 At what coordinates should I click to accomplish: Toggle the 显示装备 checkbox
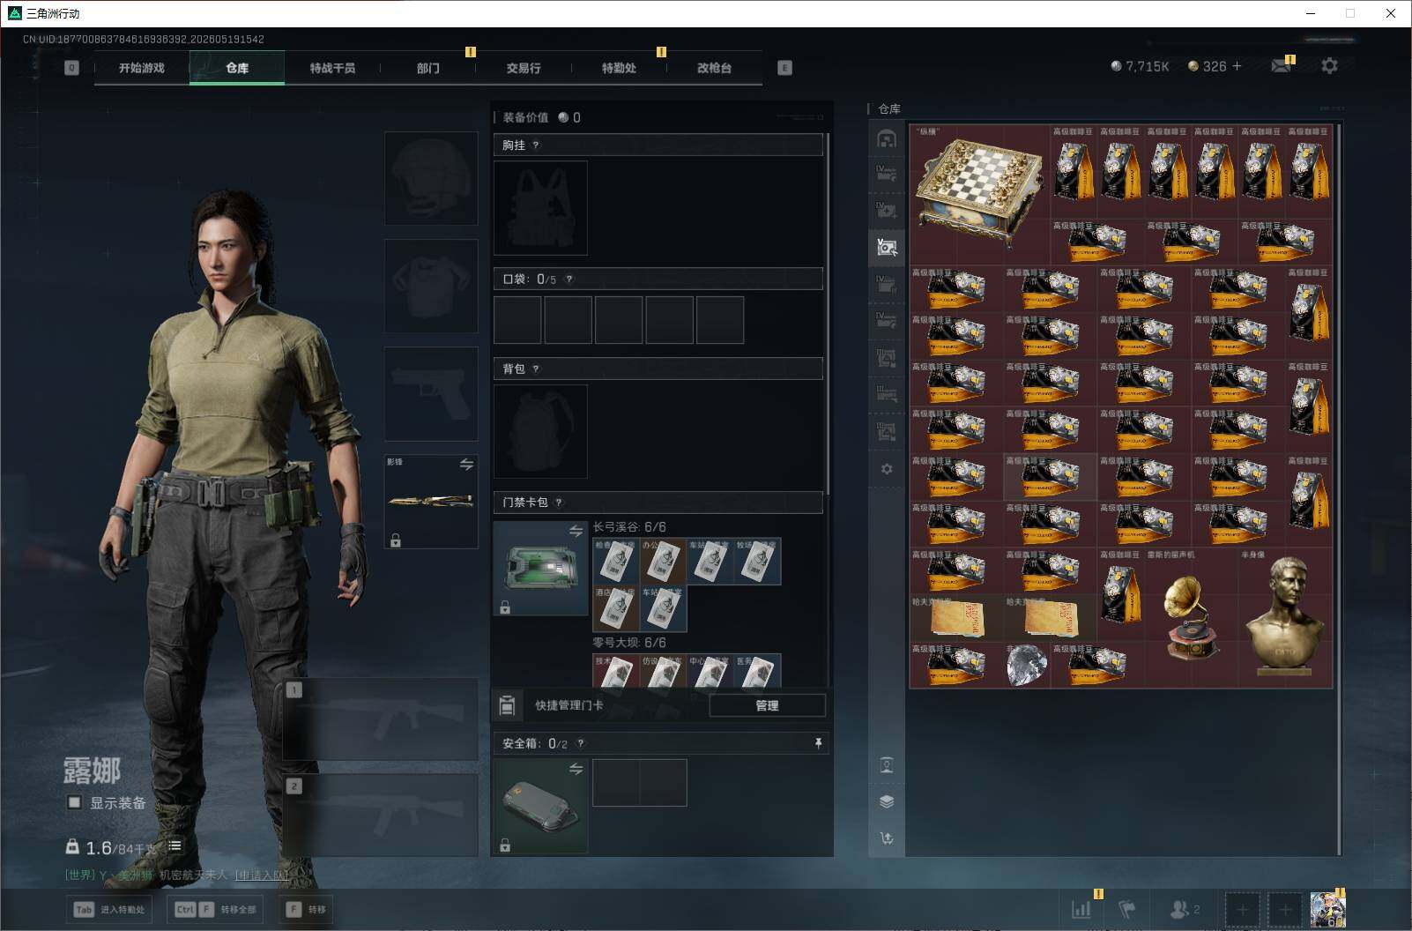coord(75,802)
